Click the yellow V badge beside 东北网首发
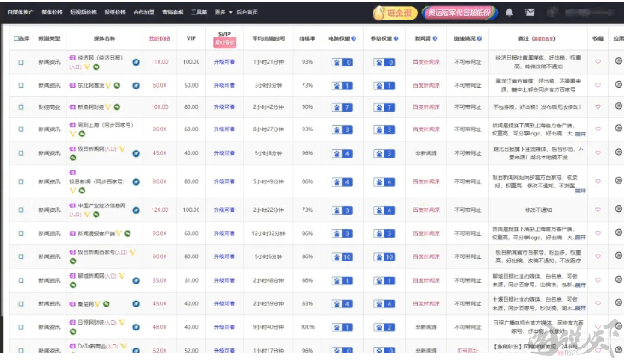The width and height of the screenshot is (624, 362). tap(108, 85)
